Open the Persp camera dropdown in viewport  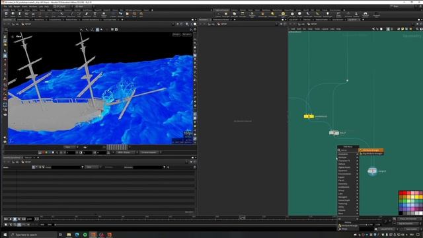coord(176,34)
